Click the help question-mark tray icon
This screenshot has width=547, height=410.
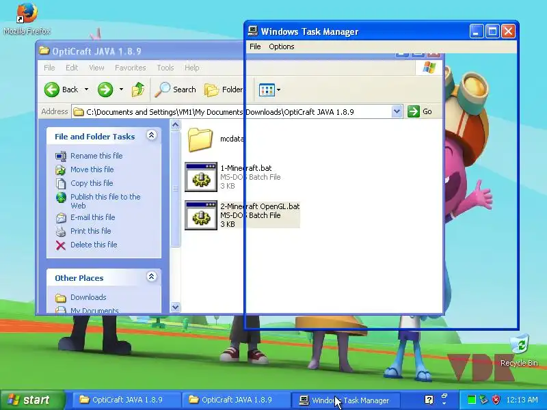tap(429, 400)
